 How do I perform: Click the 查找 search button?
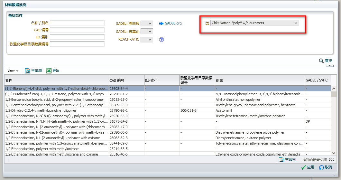click(328, 61)
